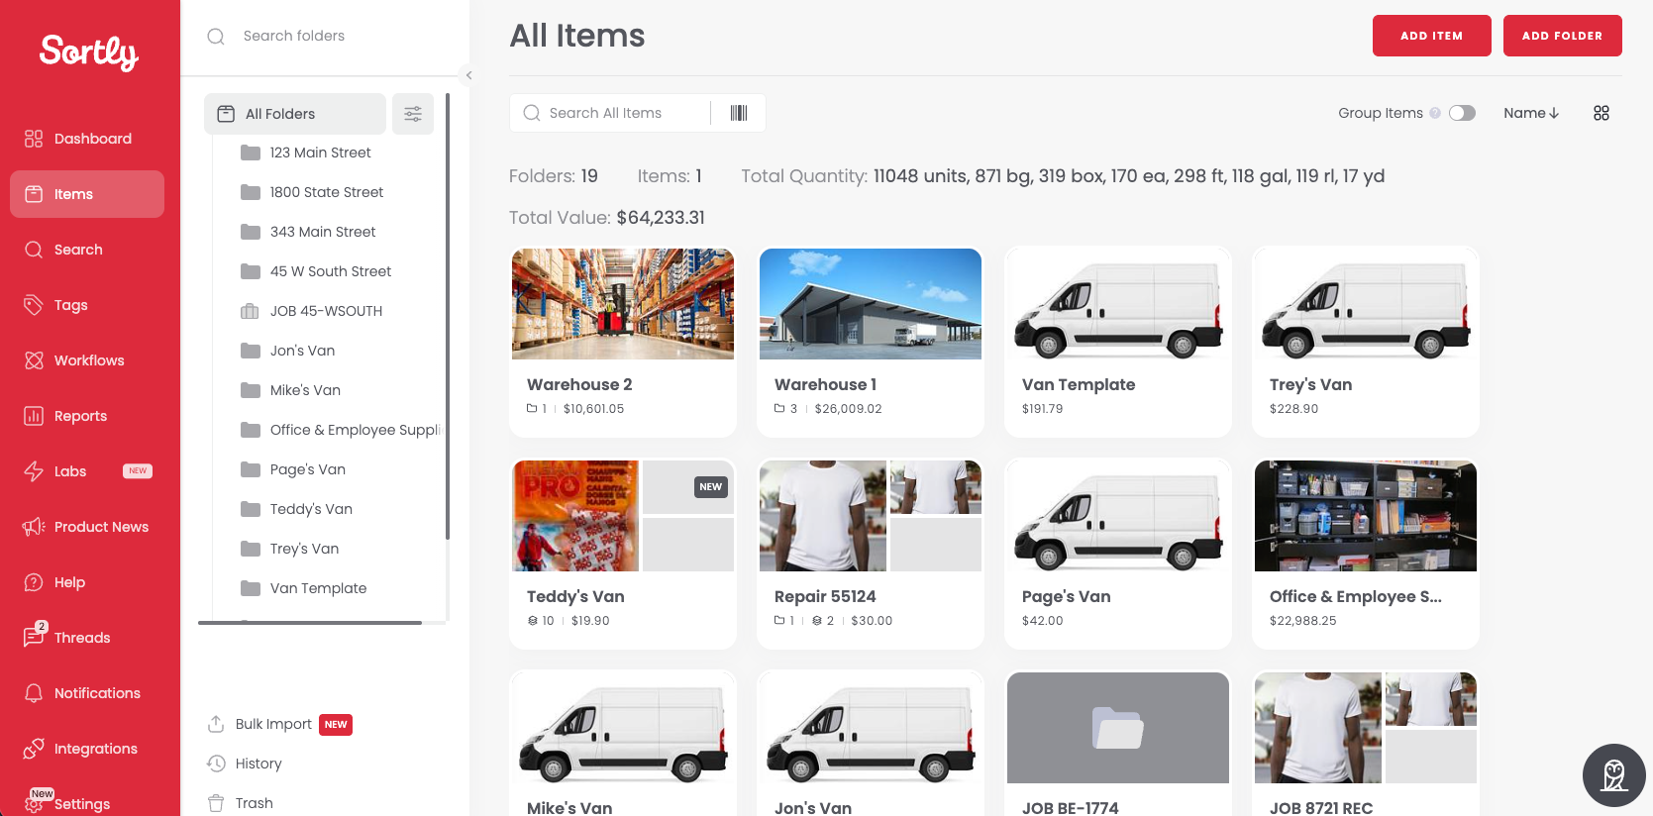Open the Warehouse 2 folder thumbnail
This screenshot has height=816, width=1653.
pos(623,304)
